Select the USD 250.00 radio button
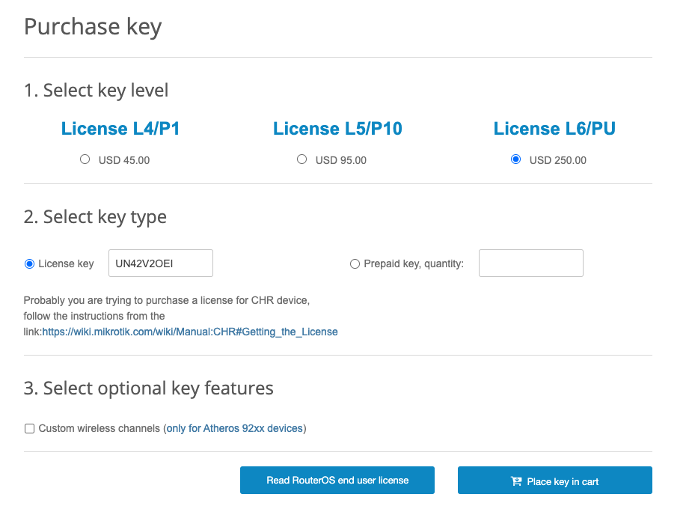 (515, 159)
